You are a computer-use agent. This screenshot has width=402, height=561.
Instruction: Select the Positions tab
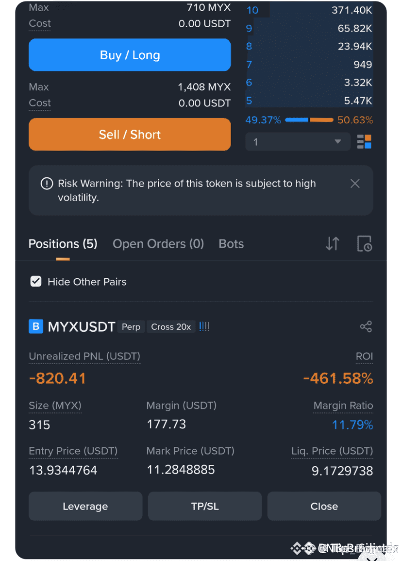coord(63,244)
